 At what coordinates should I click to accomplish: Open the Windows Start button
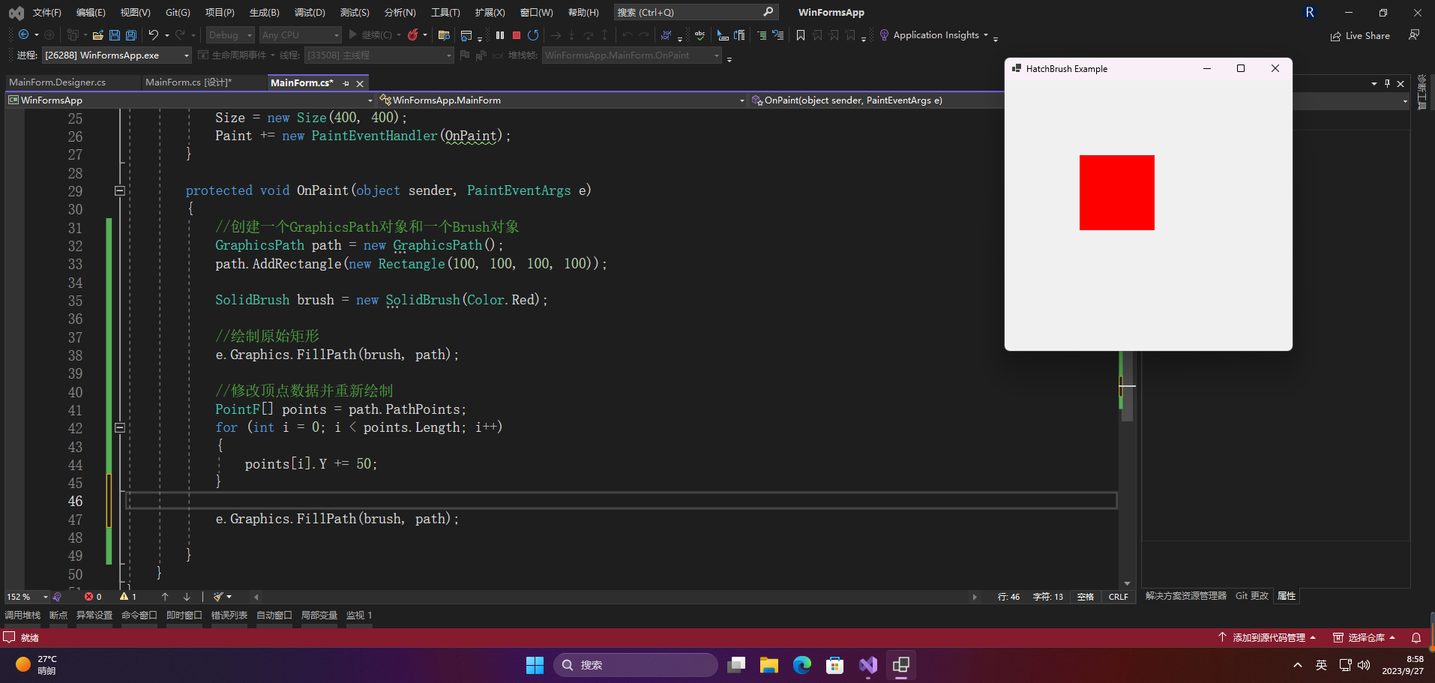(535, 665)
